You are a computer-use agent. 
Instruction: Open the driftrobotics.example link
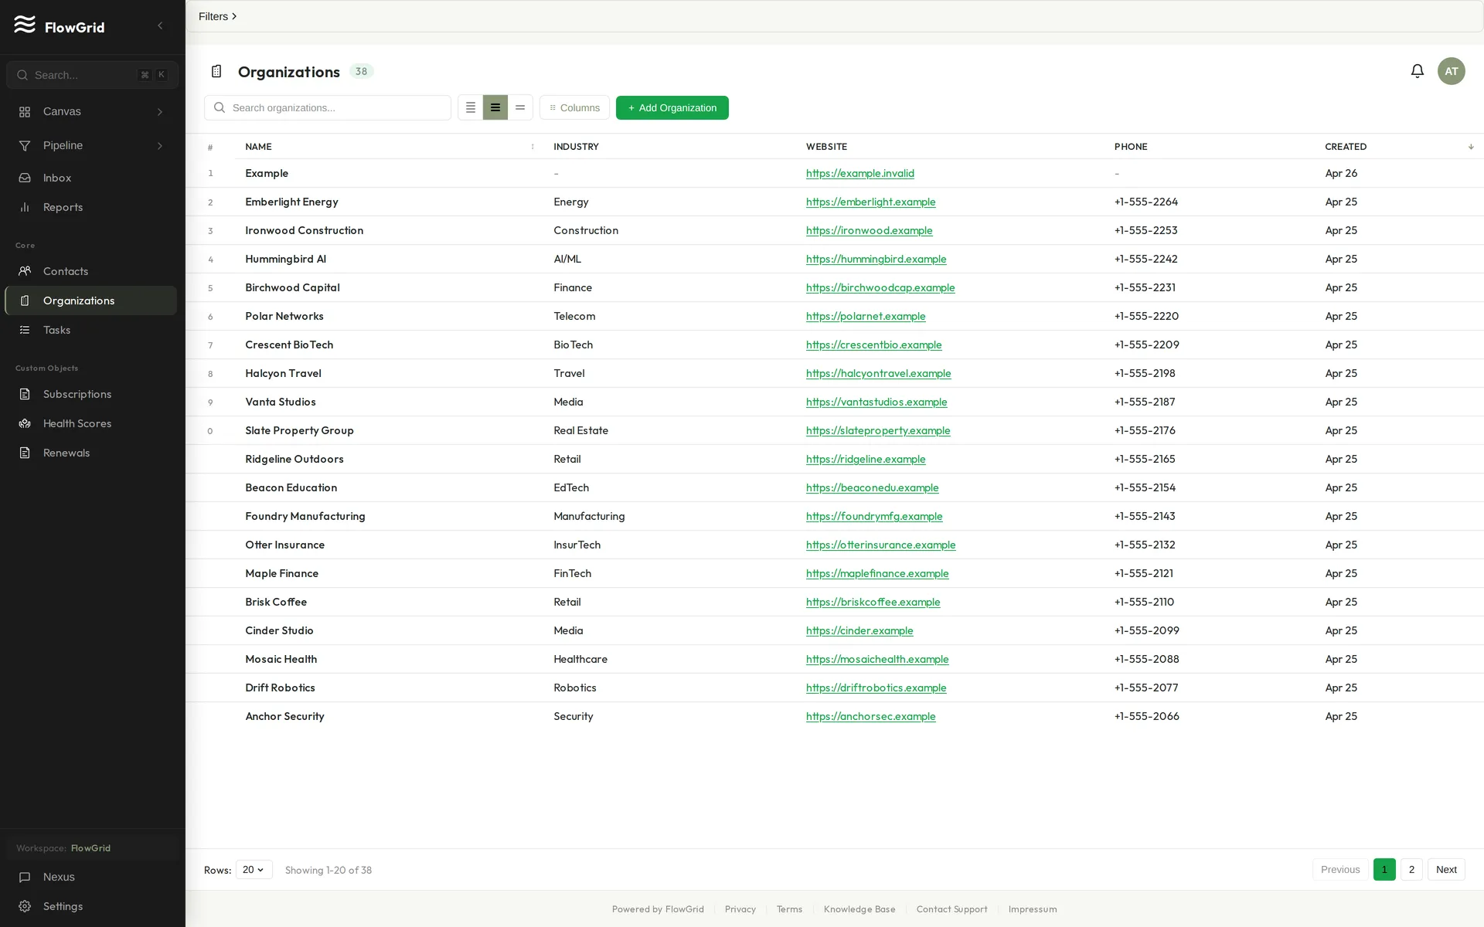pyautogui.click(x=876, y=688)
